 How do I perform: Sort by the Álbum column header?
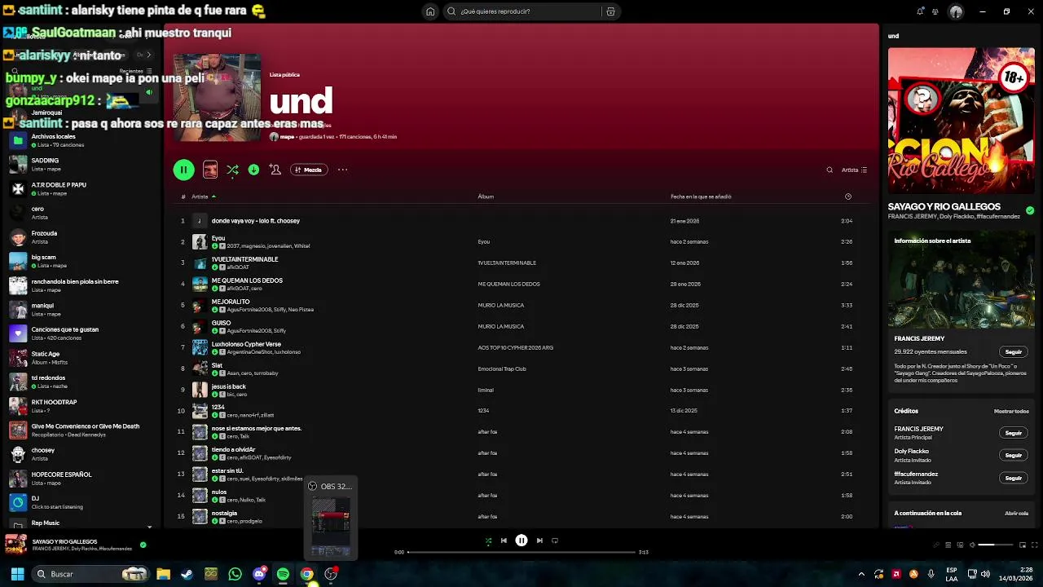click(x=486, y=196)
